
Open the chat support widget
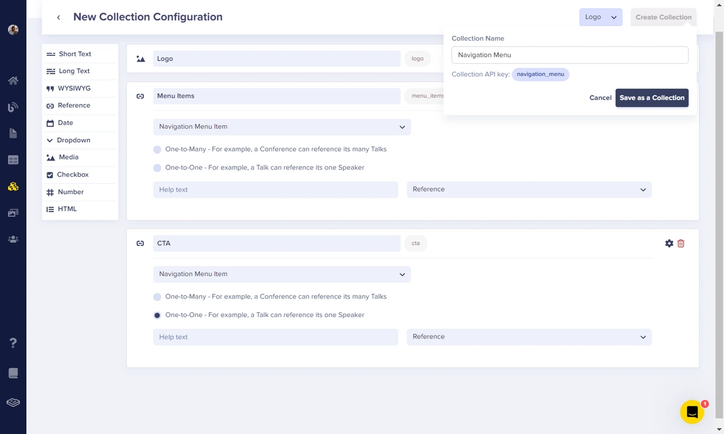point(692,412)
